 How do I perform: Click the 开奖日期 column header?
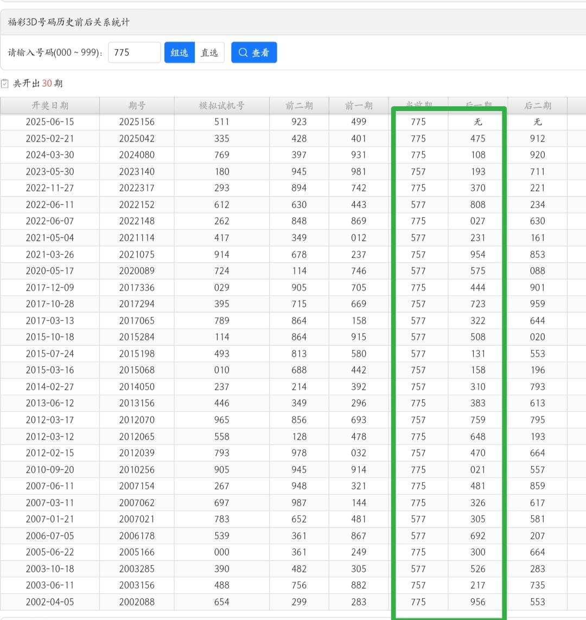pos(50,106)
